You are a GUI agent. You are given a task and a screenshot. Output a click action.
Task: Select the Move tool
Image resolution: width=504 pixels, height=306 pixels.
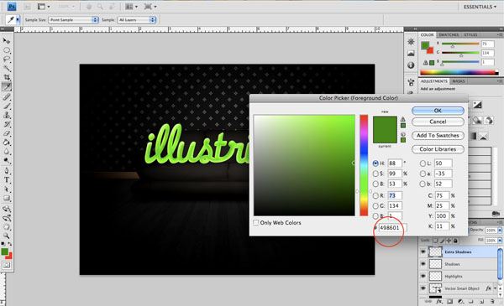(7, 41)
